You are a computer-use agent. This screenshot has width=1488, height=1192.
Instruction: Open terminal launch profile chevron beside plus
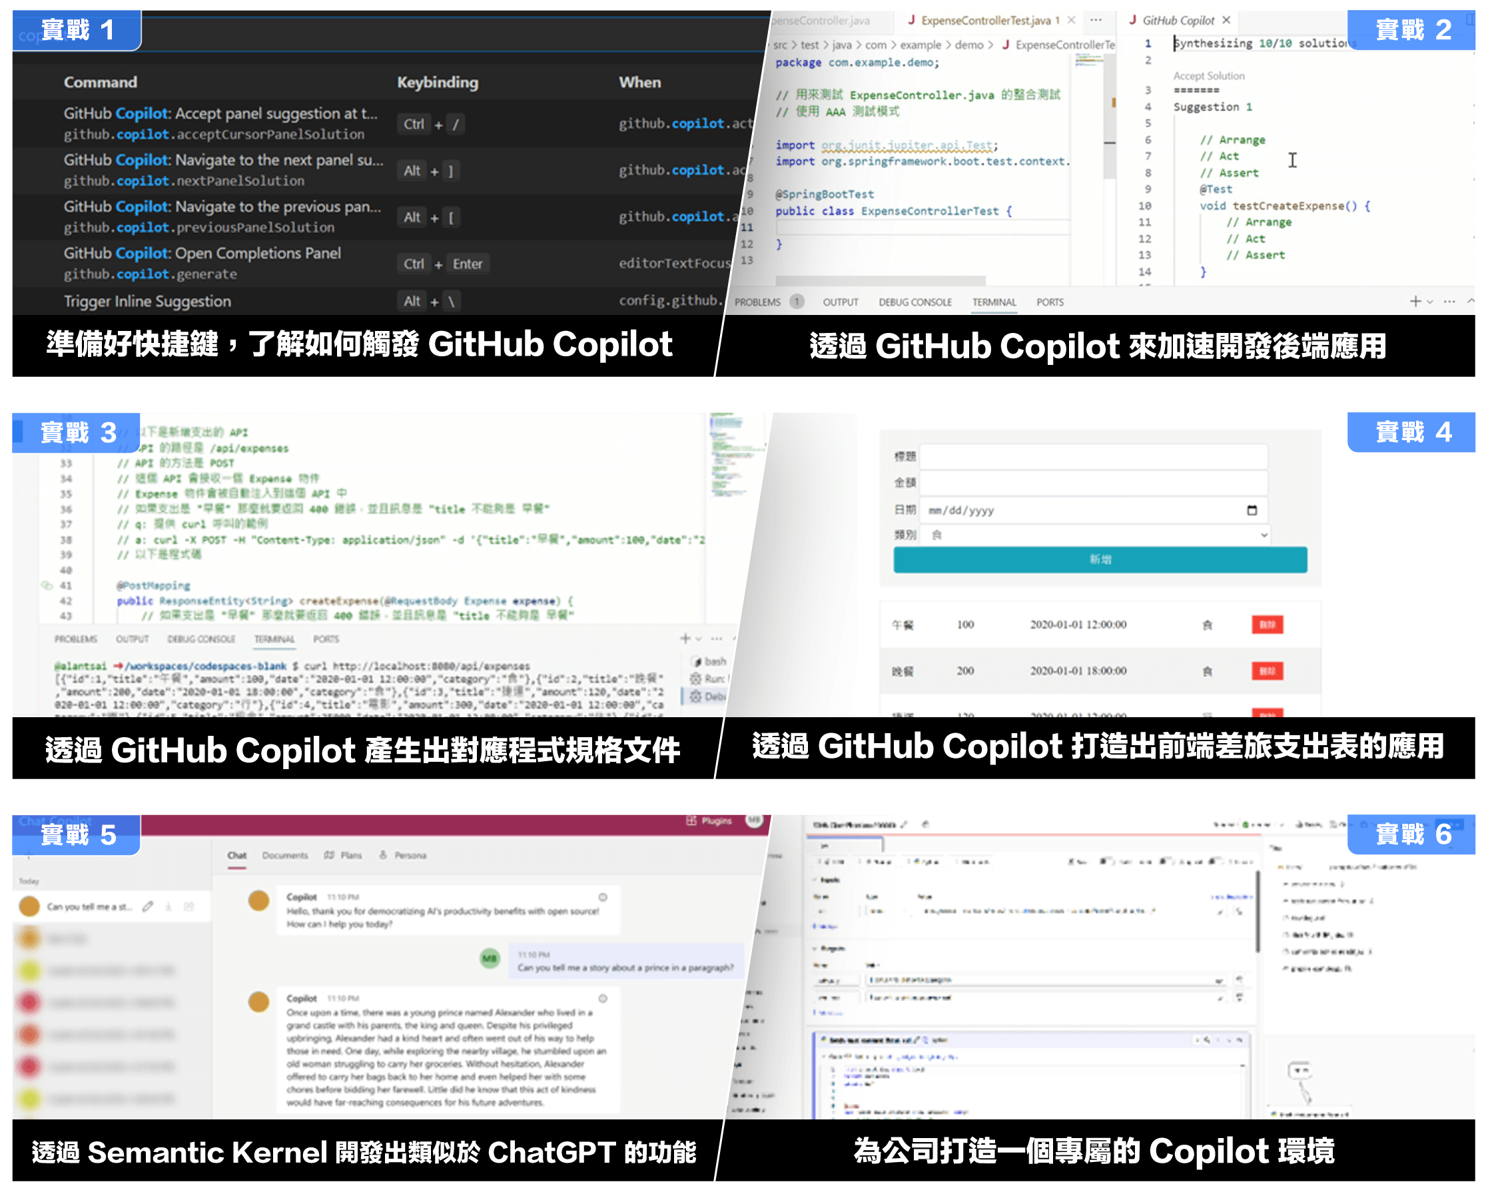point(1430,302)
